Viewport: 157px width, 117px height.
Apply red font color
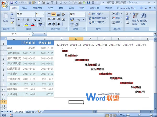point(33,24)
